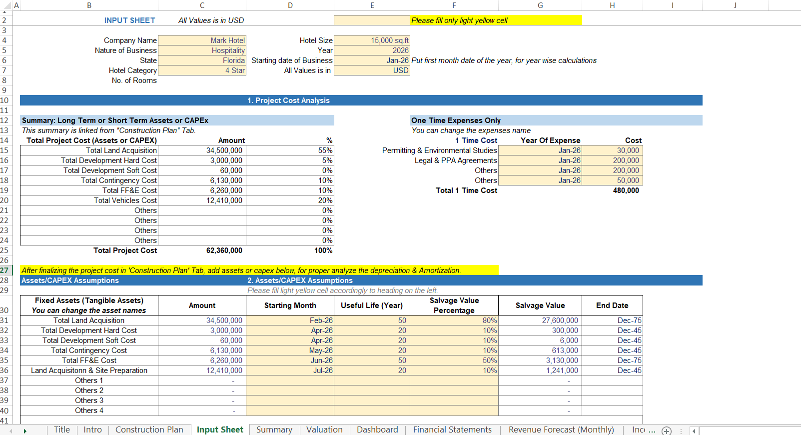
Task: Click '2. Assets/CAPEX Assumptions' header
Action: (300, 280)
